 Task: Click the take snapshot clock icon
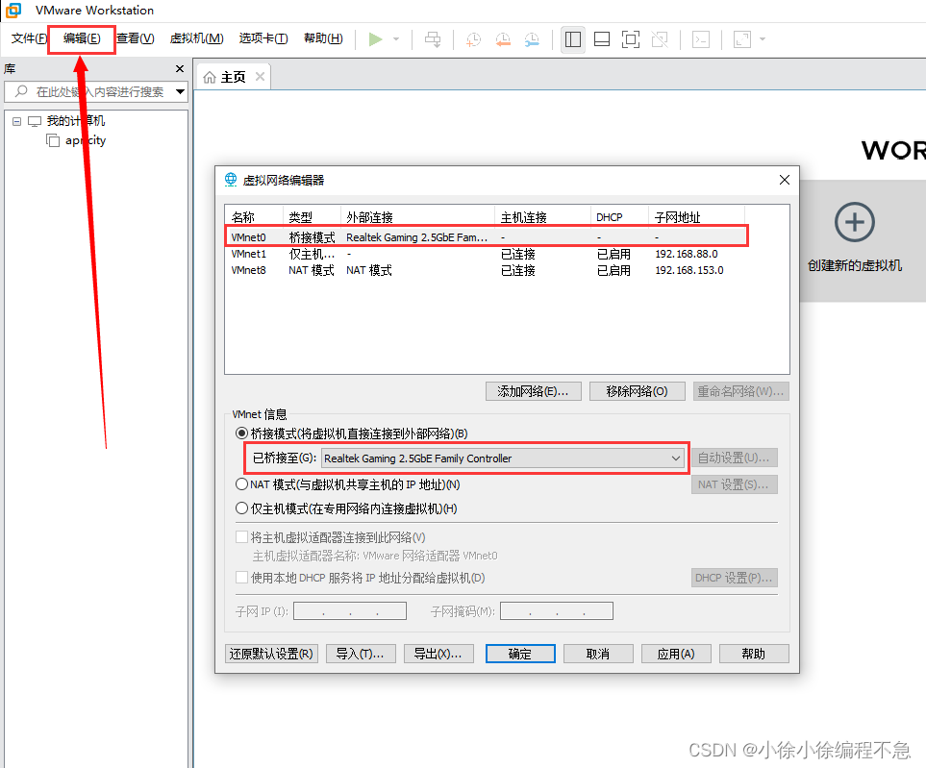[473, 39]
